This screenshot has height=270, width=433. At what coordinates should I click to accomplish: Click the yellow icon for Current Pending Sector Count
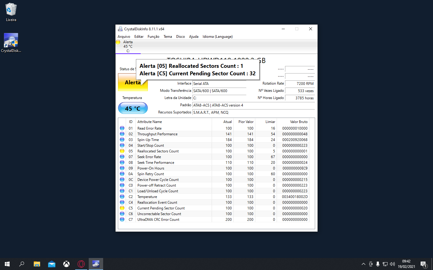pos(122,208)
